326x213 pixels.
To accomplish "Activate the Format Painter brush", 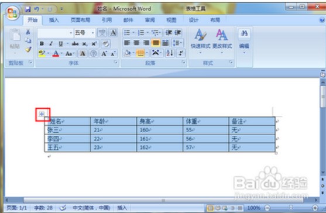I will point(28,50).
